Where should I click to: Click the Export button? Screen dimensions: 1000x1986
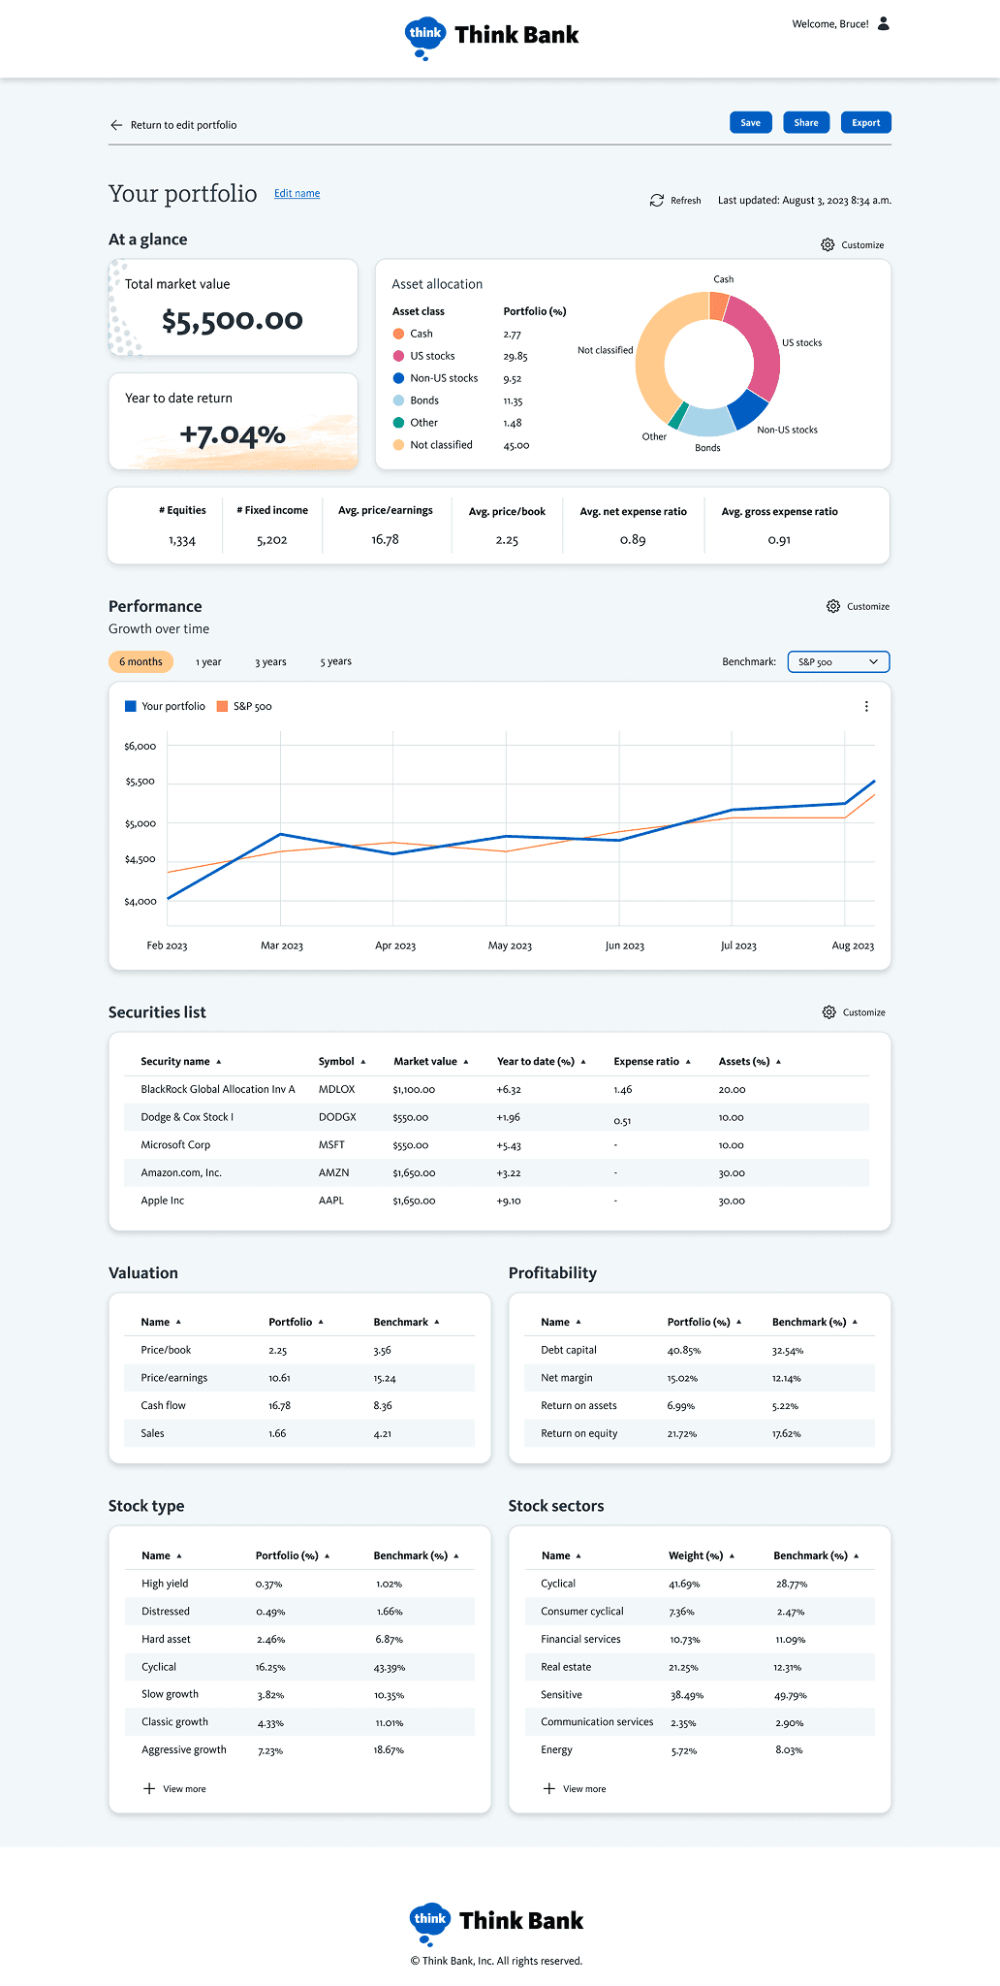coord(866,122)
